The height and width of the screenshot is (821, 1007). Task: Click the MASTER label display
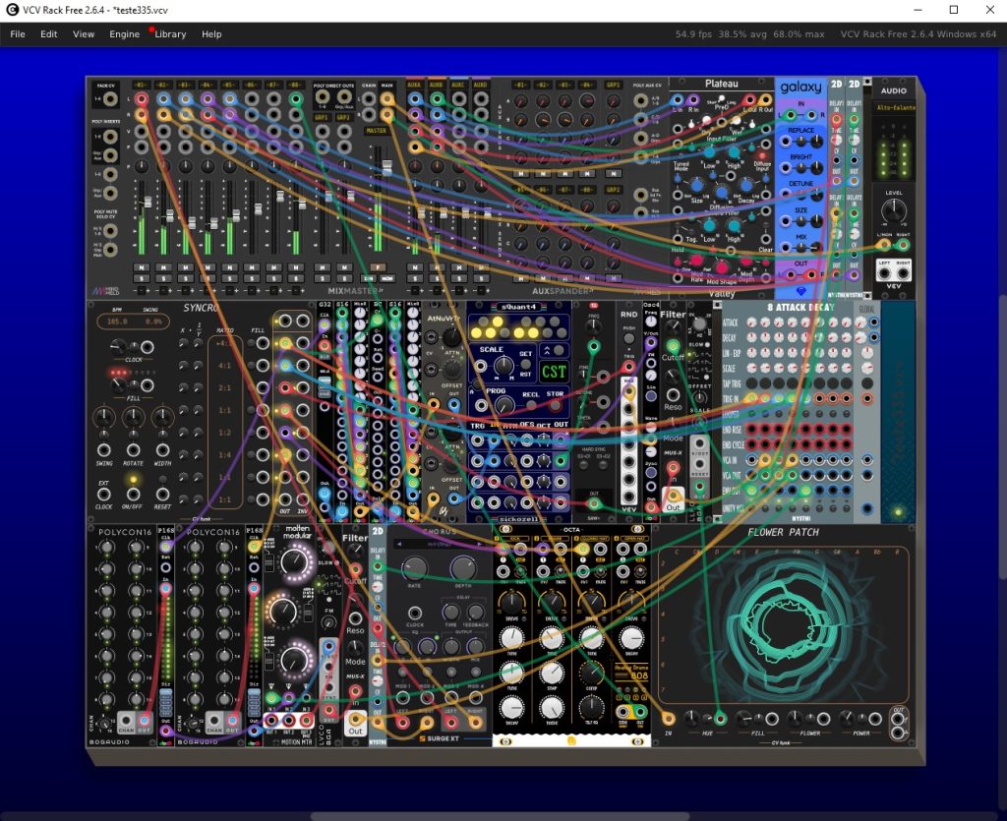click(376, 131)
